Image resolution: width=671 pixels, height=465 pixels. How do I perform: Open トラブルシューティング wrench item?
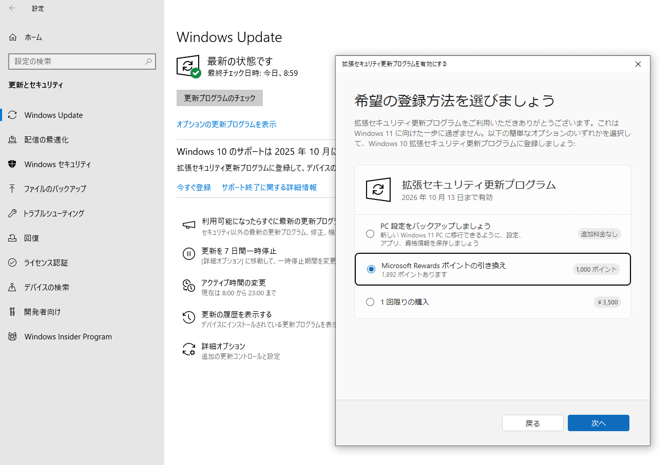click(53, 213)
